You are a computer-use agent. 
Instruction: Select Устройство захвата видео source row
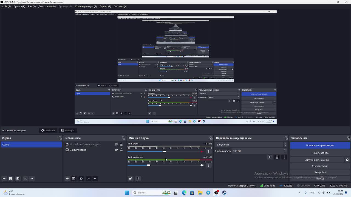pos(94,144)
